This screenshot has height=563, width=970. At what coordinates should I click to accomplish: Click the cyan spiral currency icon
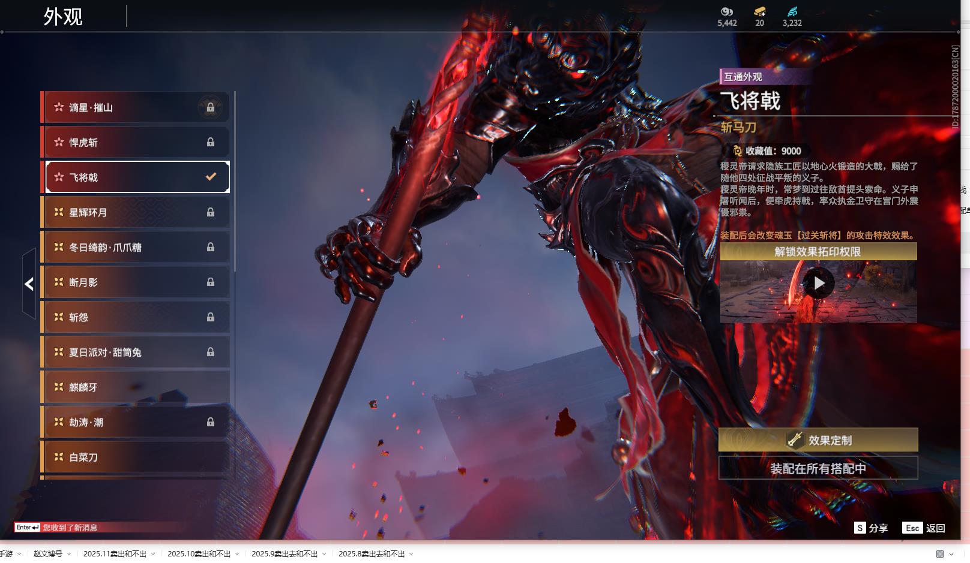pyautogui.click(x=792, y=11)
